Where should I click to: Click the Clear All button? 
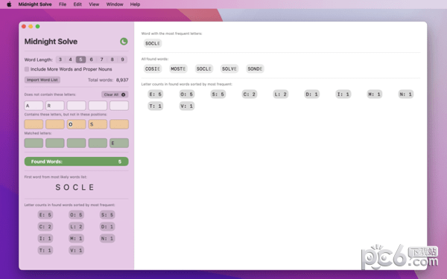pos(115,94)
